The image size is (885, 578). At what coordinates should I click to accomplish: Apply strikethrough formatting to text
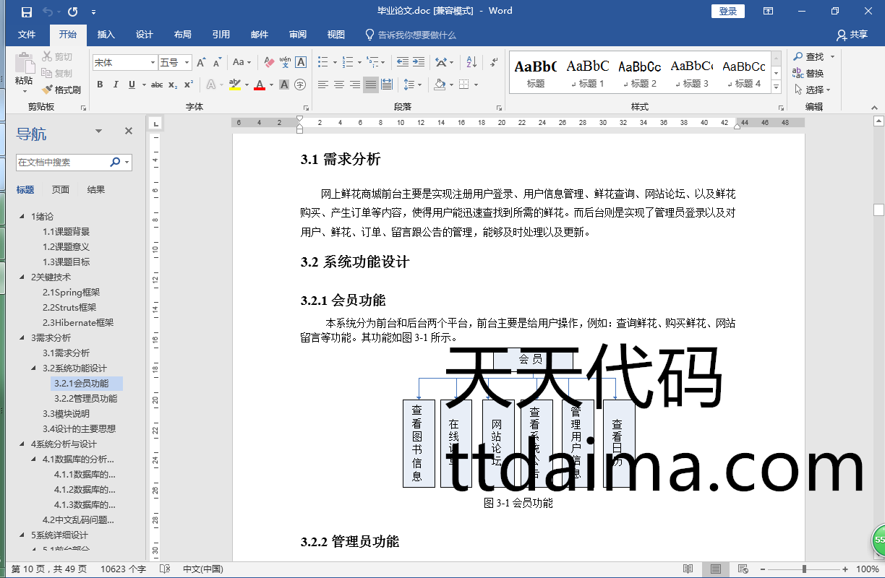(156, 85)
